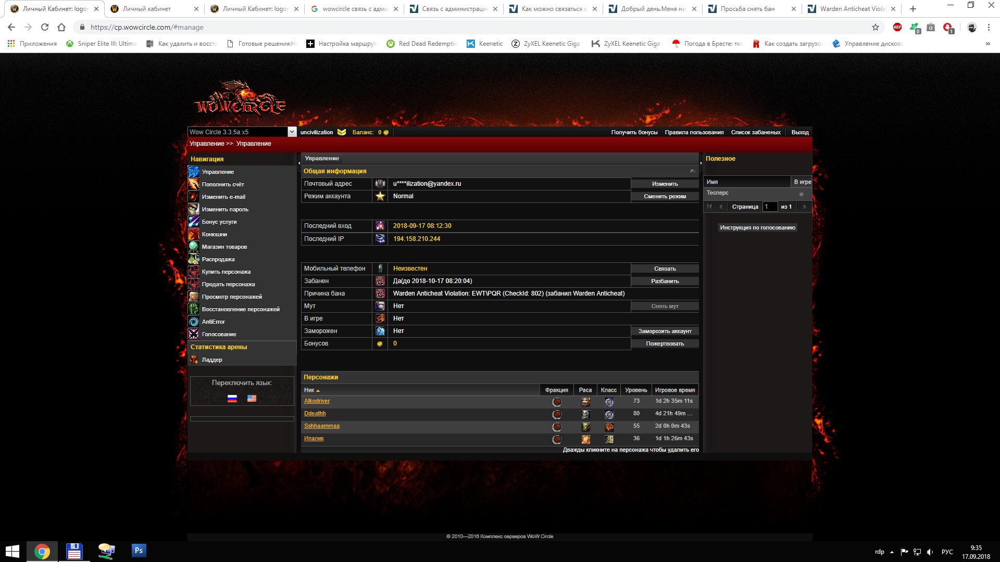Bookmark the page with the star icon
Viewport: 1000px width, 562px height.
tap(875, 27)
